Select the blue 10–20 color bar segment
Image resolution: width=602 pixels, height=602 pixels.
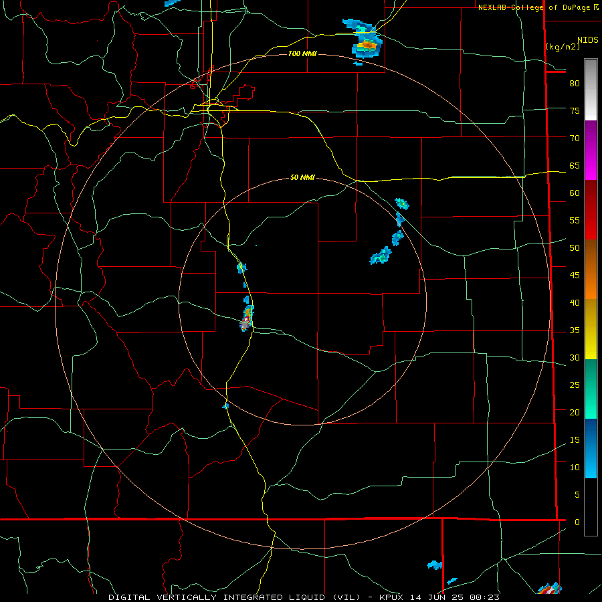click(x=591, y=448)
